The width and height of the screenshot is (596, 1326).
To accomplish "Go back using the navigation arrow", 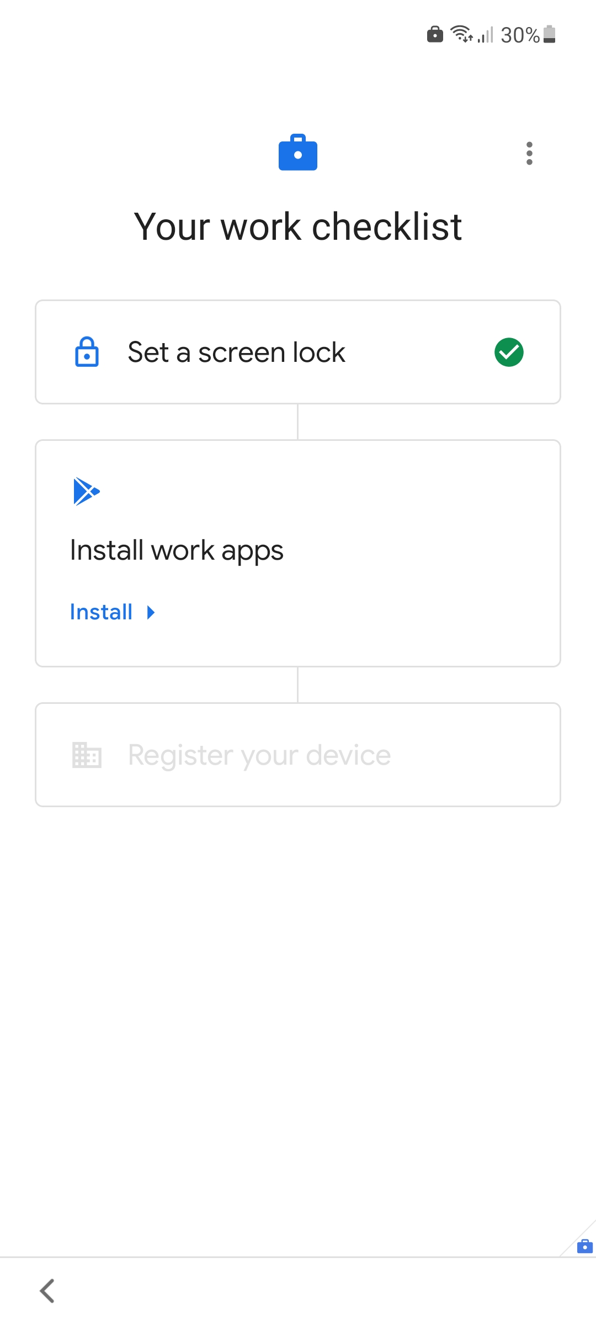I will [47, 1291].
